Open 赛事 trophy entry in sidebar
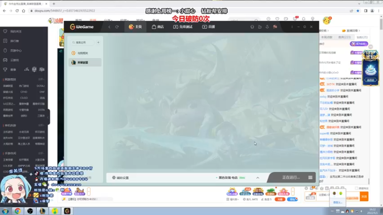Image resolution: width=383 pixels, height=215 pixels. pos(10,69)
